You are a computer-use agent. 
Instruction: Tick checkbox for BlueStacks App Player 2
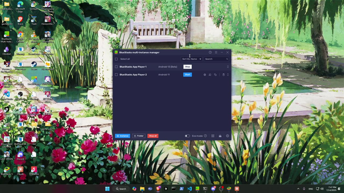pos(116,75)
